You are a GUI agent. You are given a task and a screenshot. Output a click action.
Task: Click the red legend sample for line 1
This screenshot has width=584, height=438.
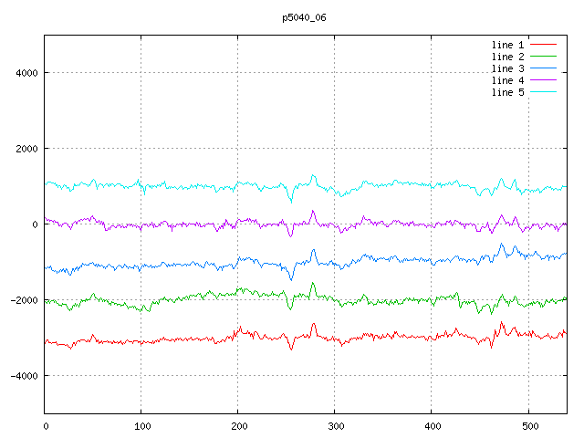point(543,45)
